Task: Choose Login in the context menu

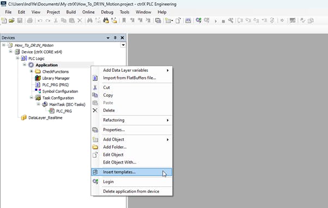Action: [131, 182]
